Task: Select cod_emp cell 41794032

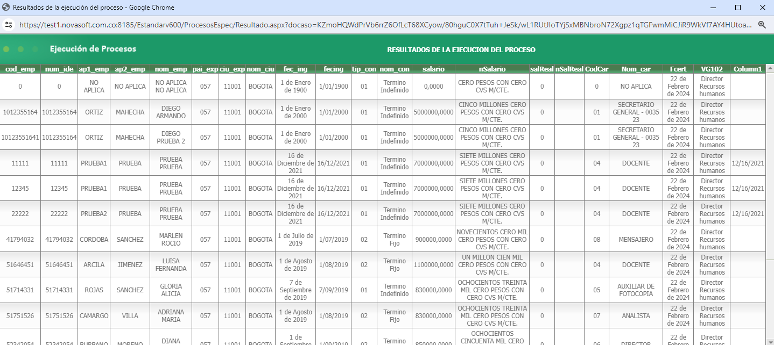Action: click(x=20, y=240)
